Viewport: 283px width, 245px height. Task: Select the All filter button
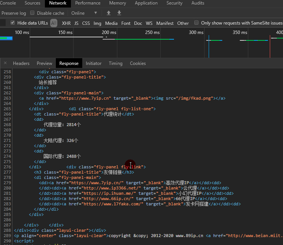(54, 23)
